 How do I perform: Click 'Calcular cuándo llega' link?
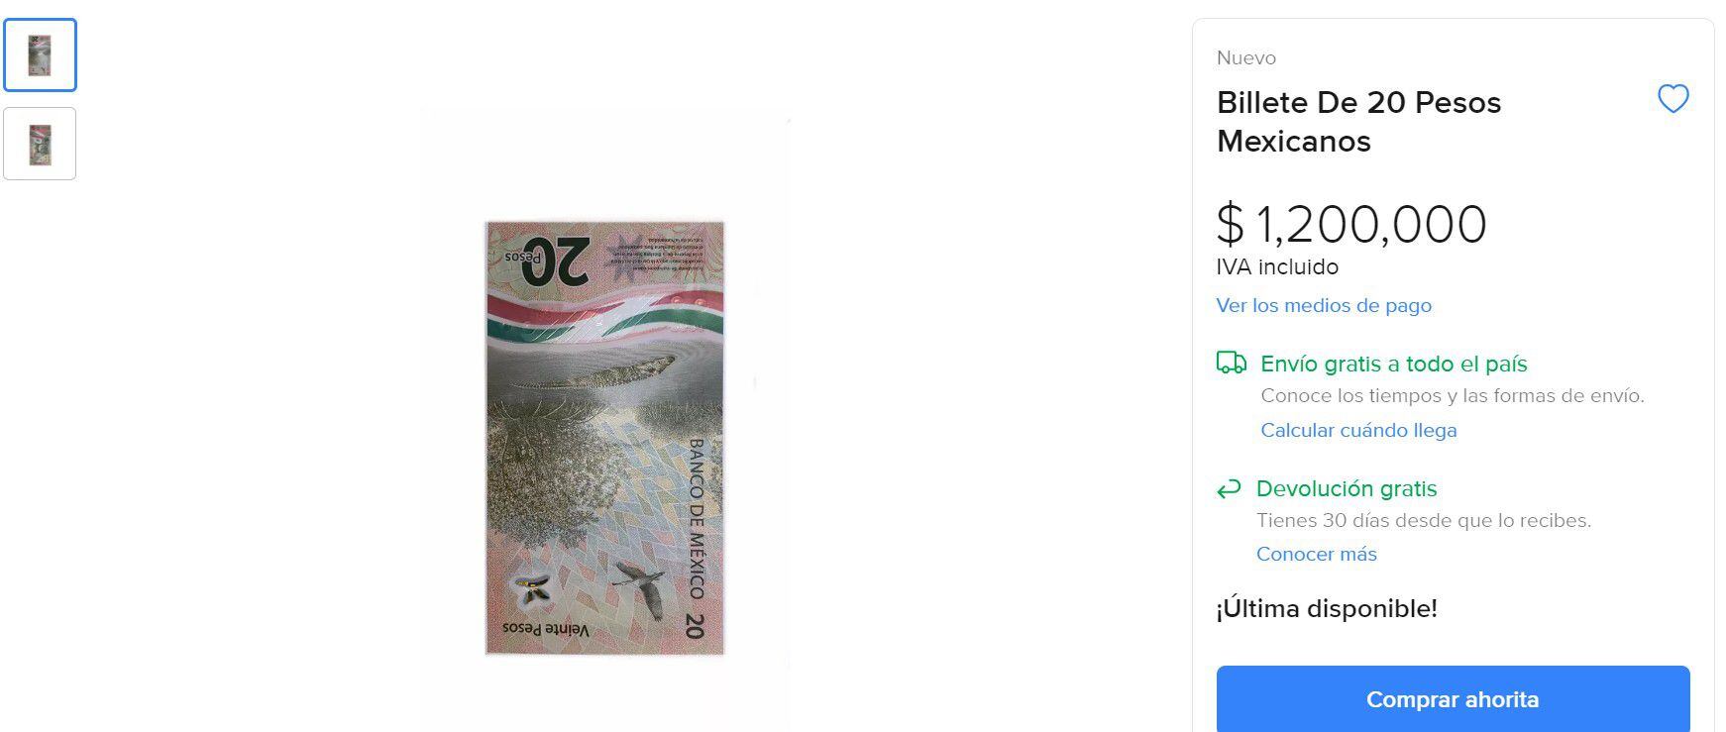click(1358, 430)
